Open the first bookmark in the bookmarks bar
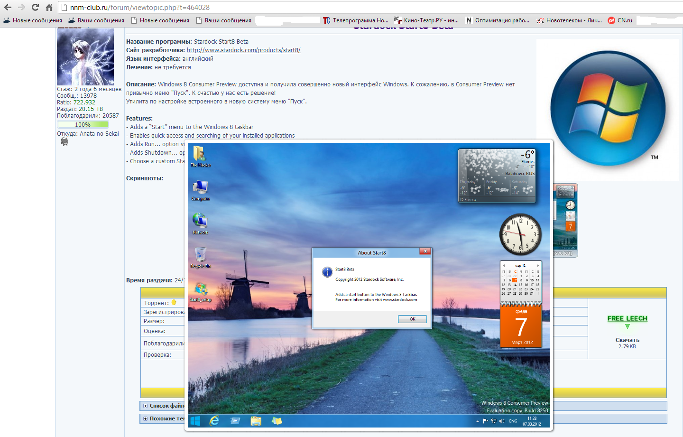The width and height of the screenshot is (683, 437). (x=32, y=20)
